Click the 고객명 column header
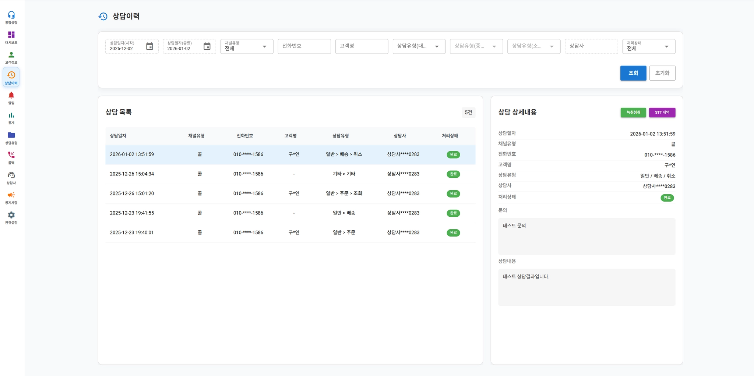The image size is (754, 376). pyautogui.click(x=290, y=136)
